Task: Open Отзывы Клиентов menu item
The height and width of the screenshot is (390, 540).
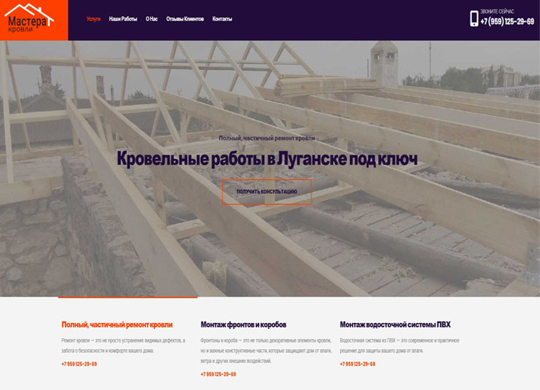Action: [x=185, y=19]
